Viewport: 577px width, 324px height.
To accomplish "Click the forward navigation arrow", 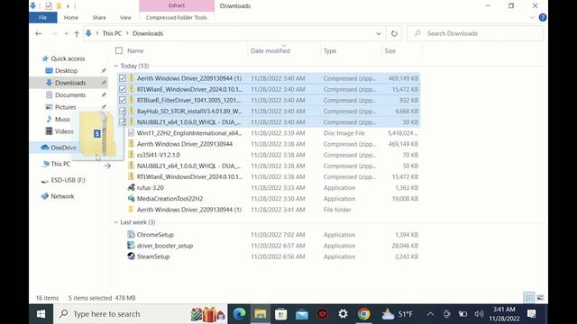I will 54,33.
